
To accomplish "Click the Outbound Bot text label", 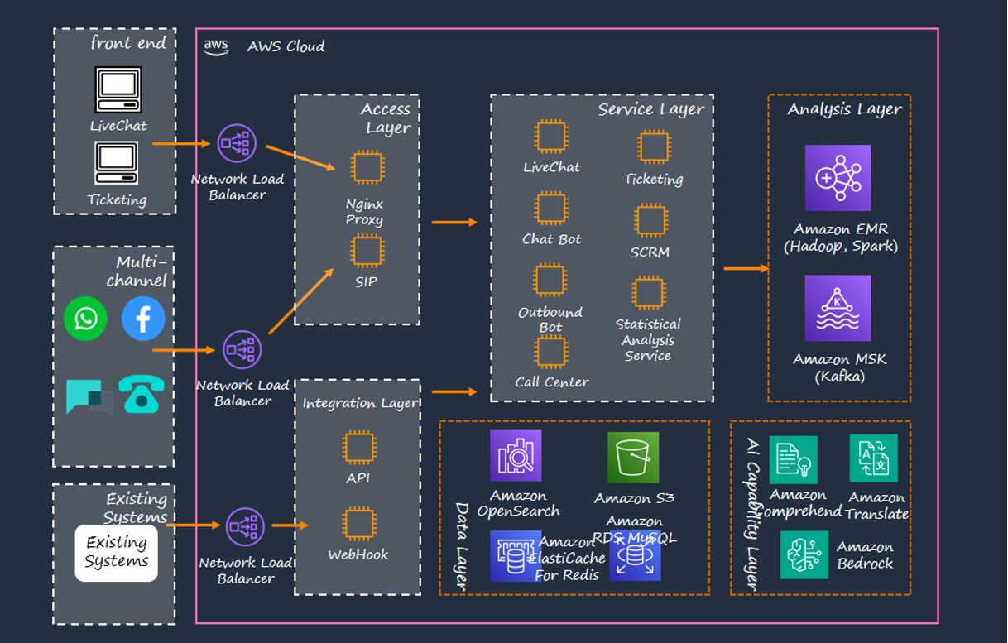I will tap(550, 319).
